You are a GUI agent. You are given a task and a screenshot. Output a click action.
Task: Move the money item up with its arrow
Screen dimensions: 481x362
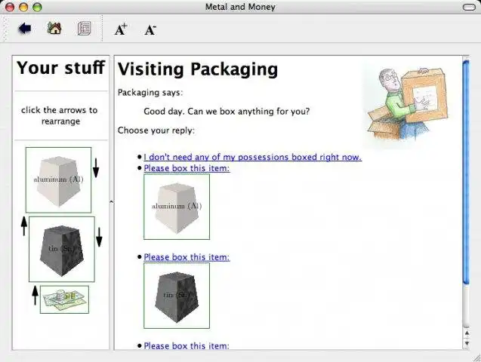click(x=35, y=295)
